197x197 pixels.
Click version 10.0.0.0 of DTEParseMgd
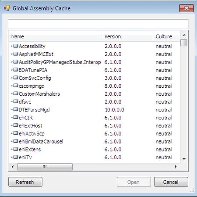pos(115,110)
